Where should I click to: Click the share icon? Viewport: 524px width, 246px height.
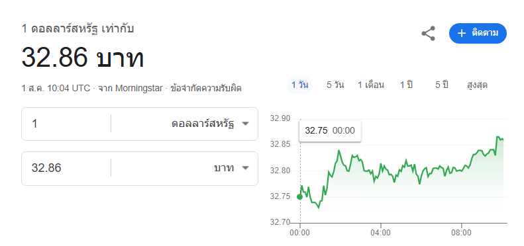click(428, 33)
